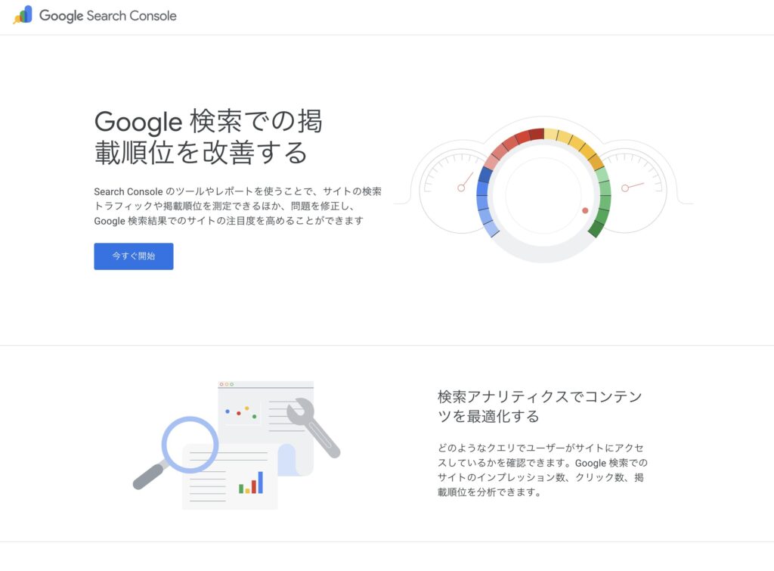Click the red needle on the left gauge

point(465,182)
